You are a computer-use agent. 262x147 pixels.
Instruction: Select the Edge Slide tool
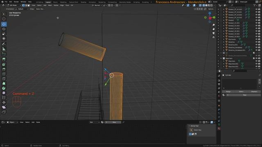[4, 98]
